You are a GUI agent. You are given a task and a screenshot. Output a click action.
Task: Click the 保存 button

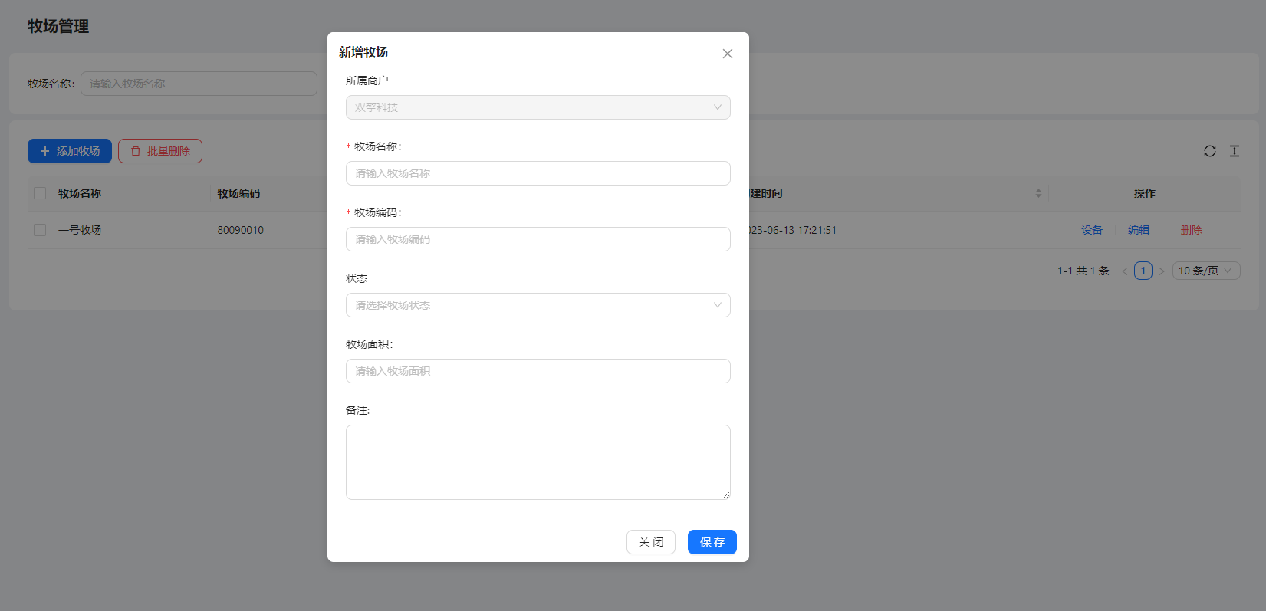pos(712,542)
